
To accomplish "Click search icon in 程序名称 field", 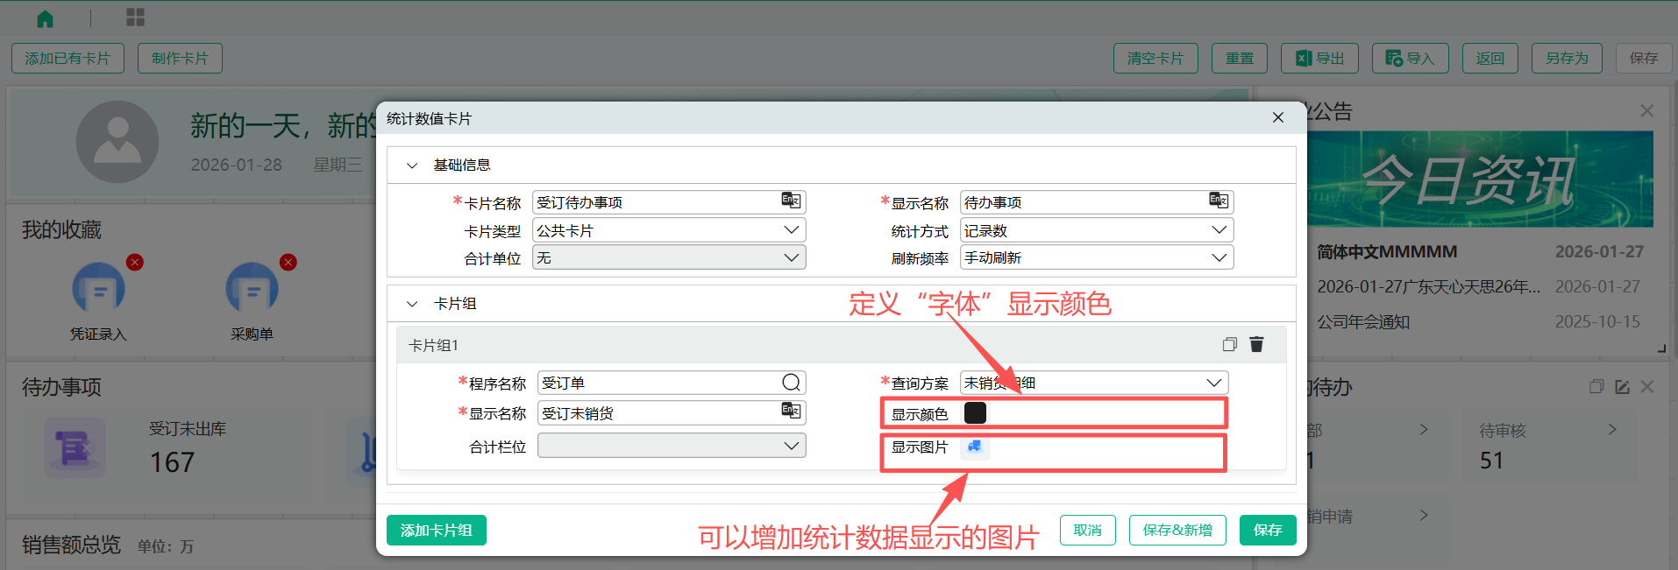I will [791, 383].
